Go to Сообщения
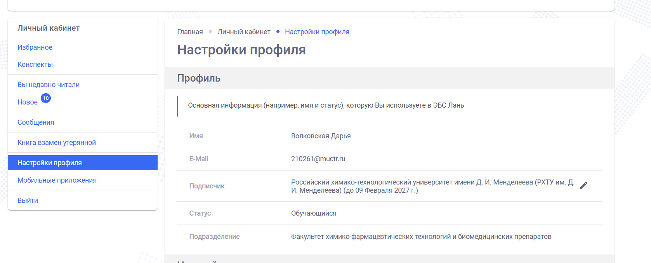The height and width of the screenshot is (263, 651). [36, 122]
